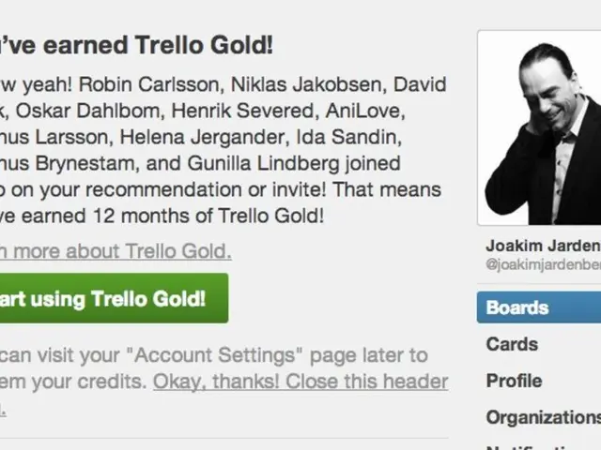Viewport: 601px width, 450px height.
Task: Click the @joakimjarden username handle
Action: click(542, 265)
